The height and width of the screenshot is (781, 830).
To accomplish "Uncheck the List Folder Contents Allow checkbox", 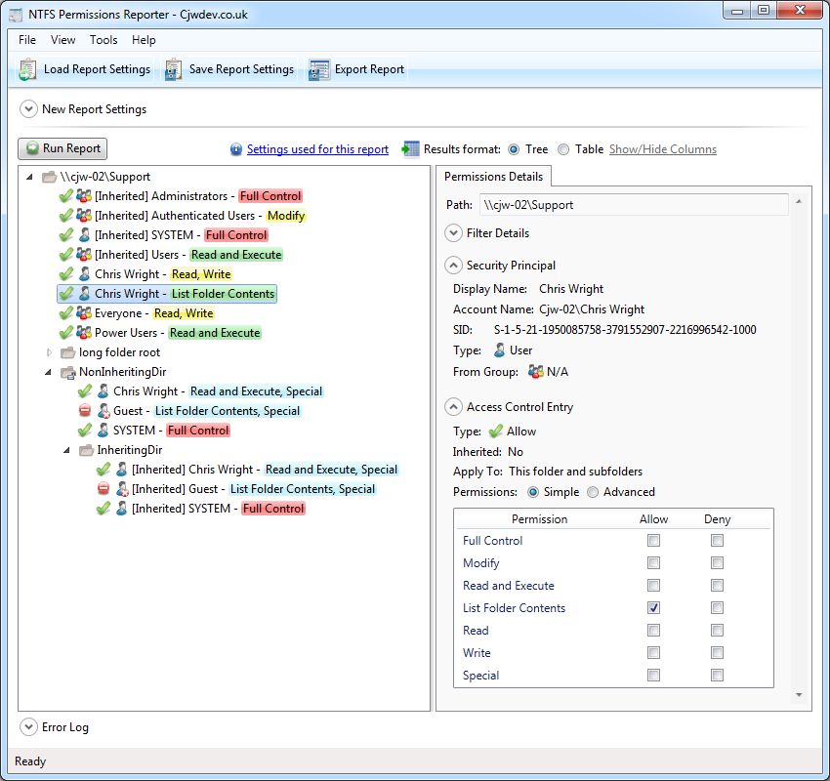I will point(653,608).
